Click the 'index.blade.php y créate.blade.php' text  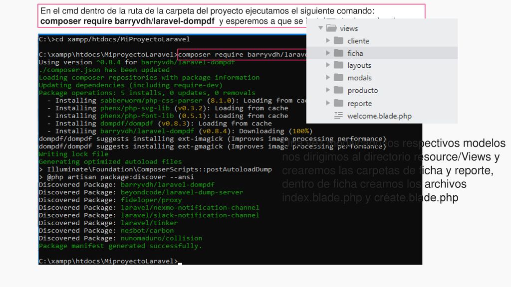click(x=370, y=197)
